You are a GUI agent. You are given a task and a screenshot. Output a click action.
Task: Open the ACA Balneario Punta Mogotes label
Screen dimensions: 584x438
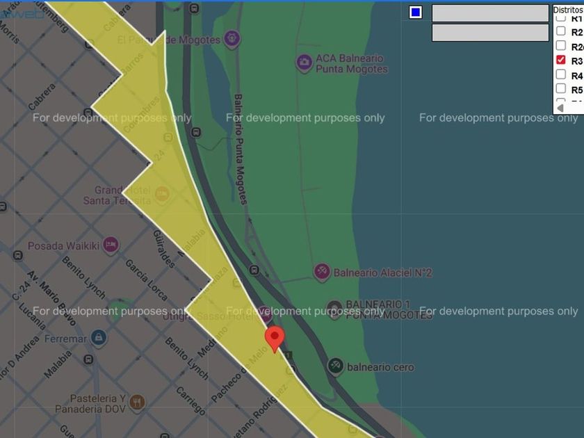[x=352, y=64]
